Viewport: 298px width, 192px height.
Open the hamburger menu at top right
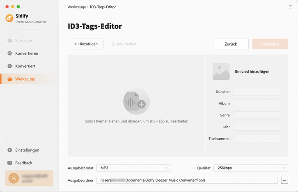coord(290,7)
